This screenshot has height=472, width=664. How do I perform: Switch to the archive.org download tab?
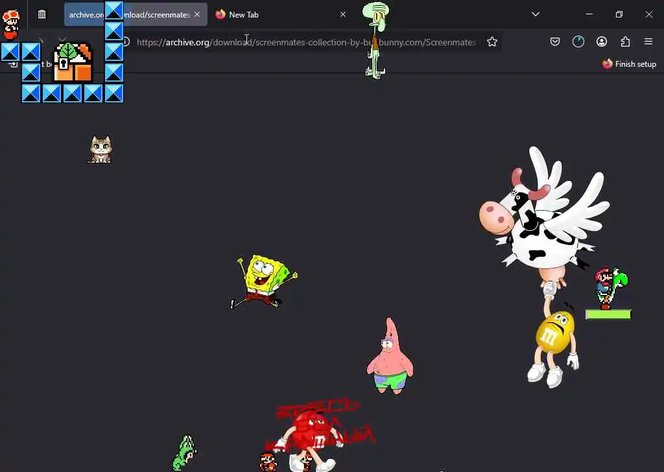[136, 14]
